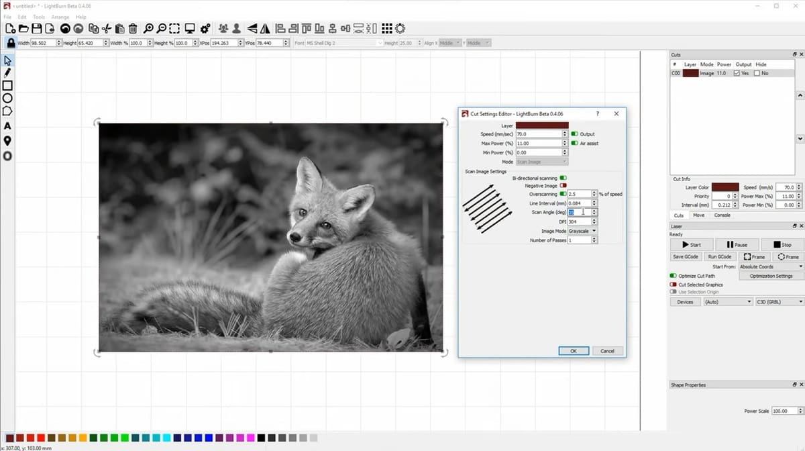The height and width of the screenshot is (451, 805).
Task: Click the Preview monitor icon
Action: 190,28
